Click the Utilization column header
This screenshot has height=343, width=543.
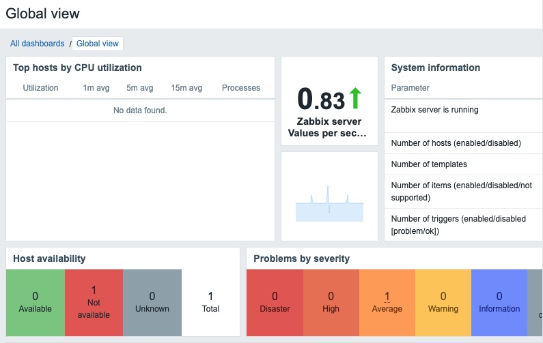tap(40, 88)
